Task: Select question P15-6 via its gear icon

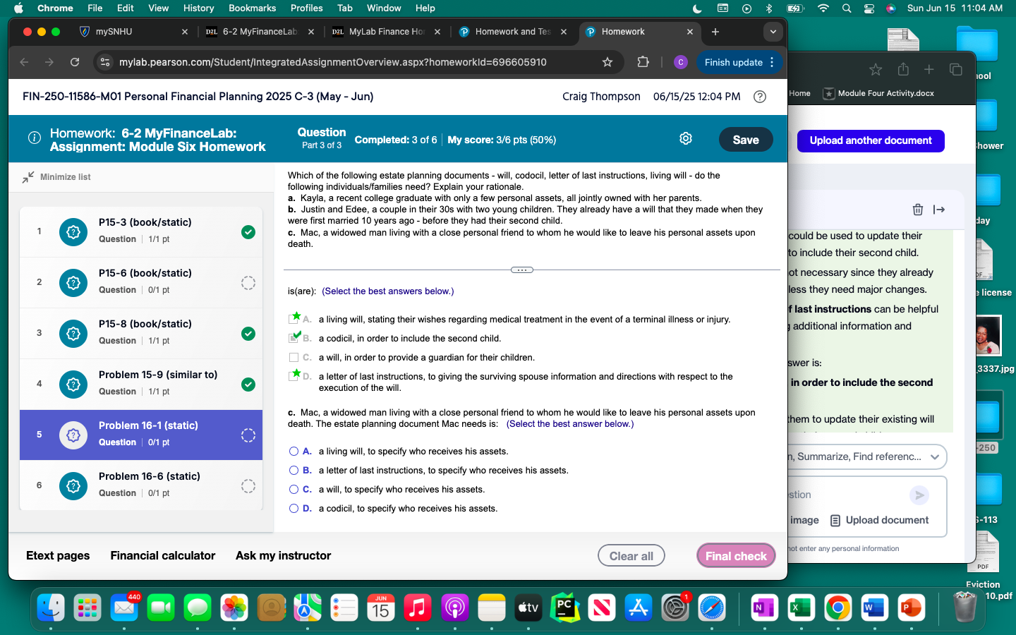Action: click(73, 283)
